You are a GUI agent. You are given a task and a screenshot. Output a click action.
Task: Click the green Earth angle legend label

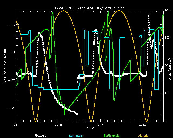(x=111, y=136)
